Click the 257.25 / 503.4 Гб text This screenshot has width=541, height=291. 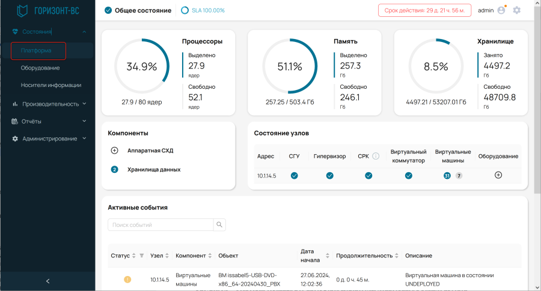point(290,102)
